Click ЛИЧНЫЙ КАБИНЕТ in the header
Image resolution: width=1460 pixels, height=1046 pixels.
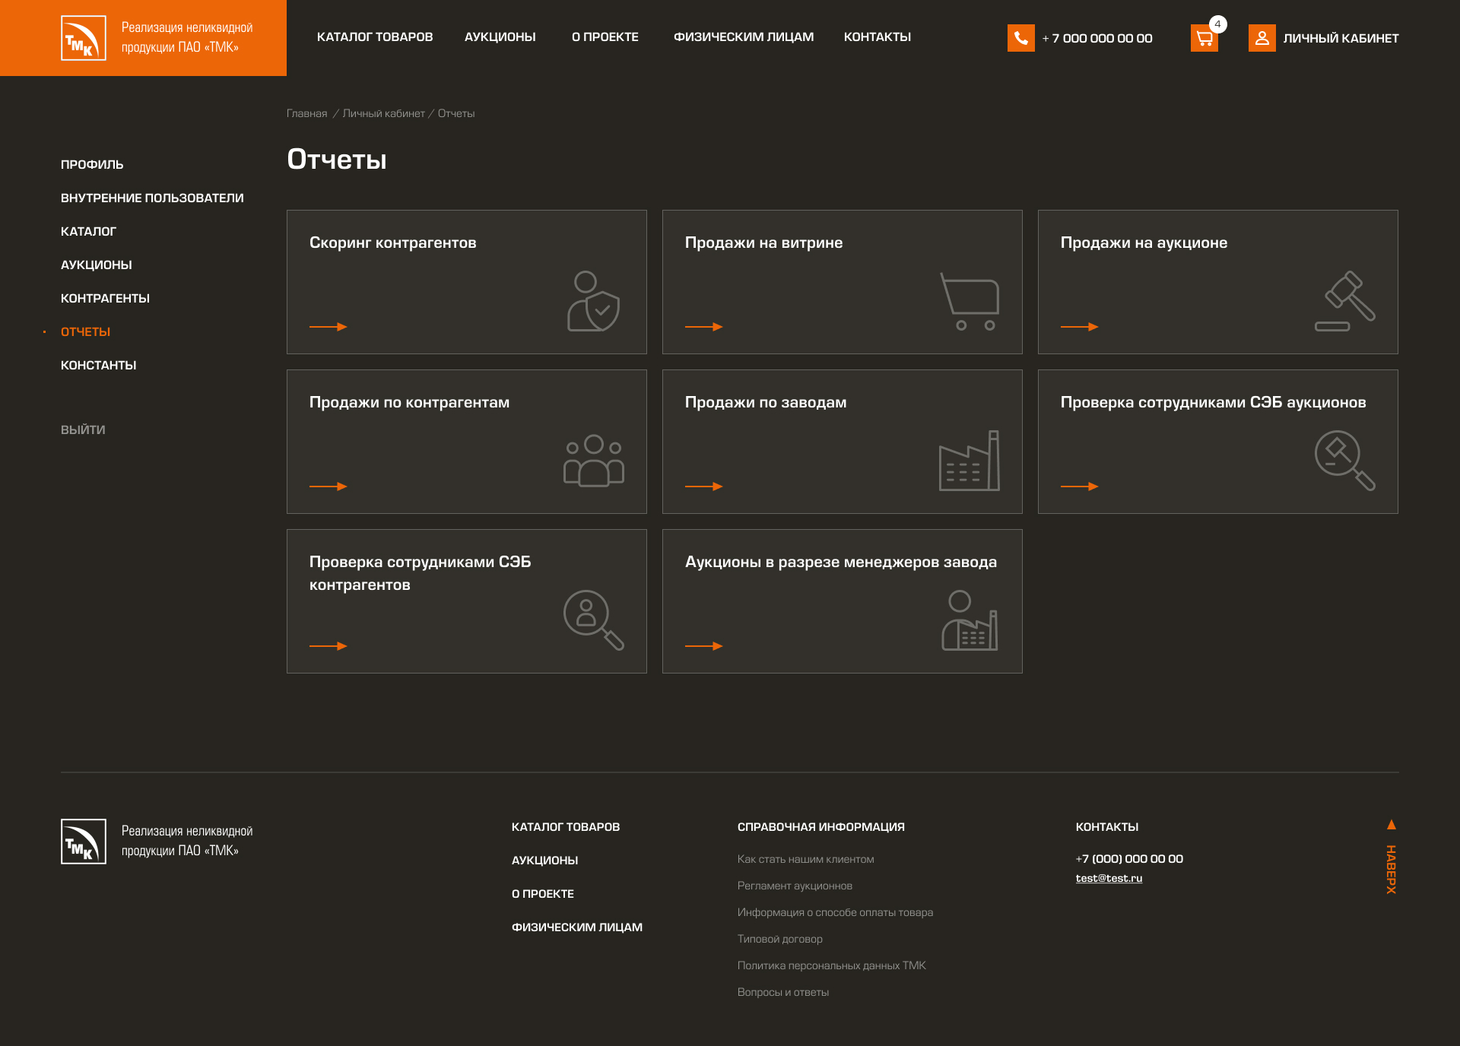click(x=1341, y=38)
